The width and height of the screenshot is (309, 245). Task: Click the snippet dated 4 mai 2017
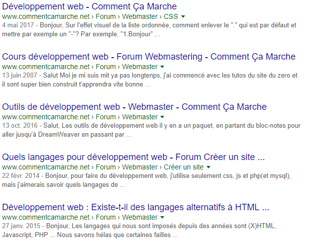tap(149, 29)
